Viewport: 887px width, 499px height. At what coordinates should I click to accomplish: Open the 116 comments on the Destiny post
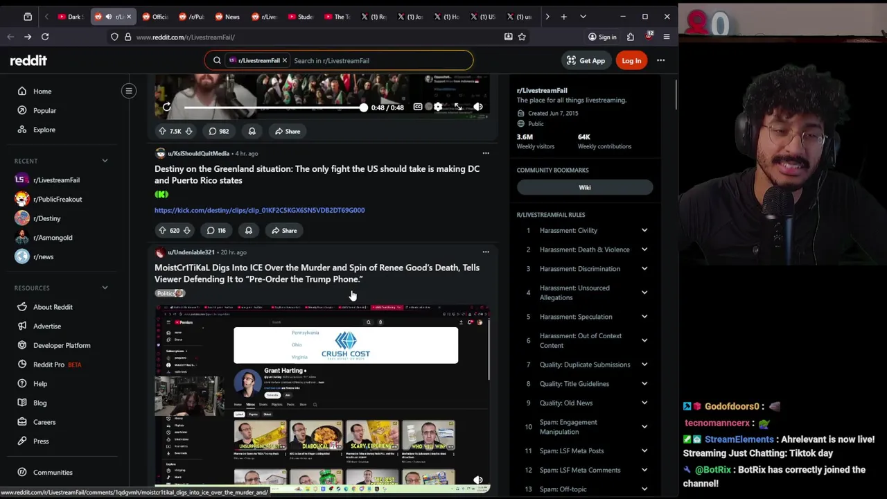[x=216, y=230]
